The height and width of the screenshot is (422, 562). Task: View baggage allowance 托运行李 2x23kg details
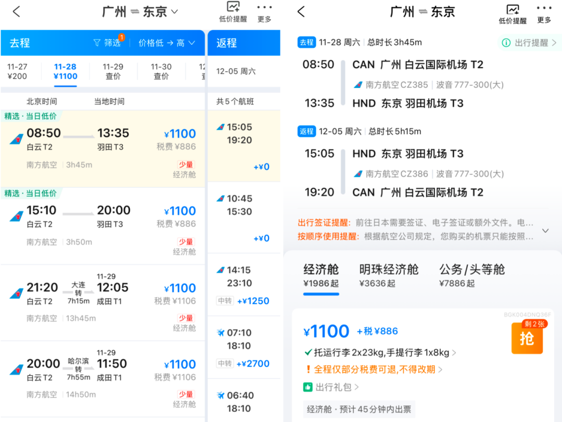pos(380,352)
